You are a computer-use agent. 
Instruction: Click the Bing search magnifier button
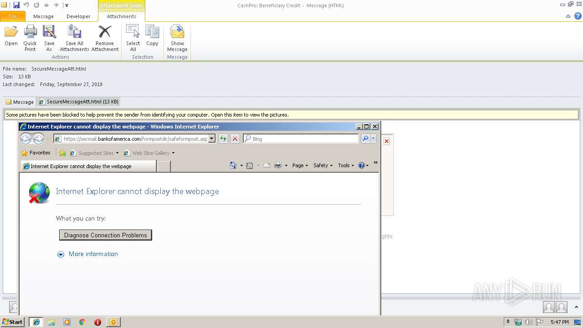(365, 138)
